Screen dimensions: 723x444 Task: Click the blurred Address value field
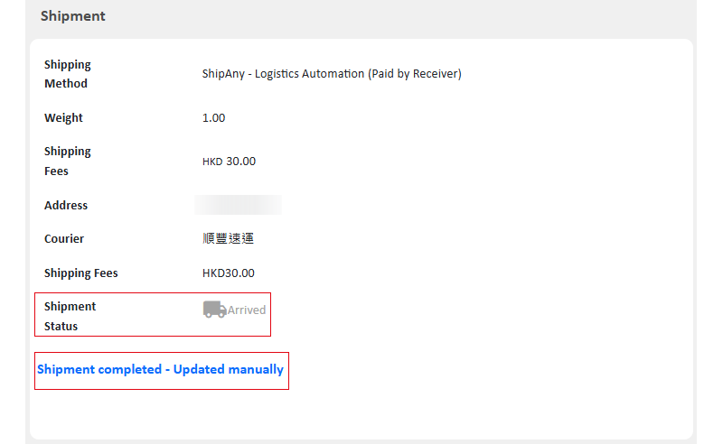[238, 205]
